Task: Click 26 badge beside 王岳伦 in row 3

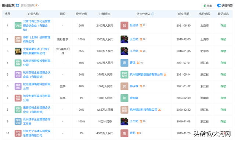Action: point(142,51)
